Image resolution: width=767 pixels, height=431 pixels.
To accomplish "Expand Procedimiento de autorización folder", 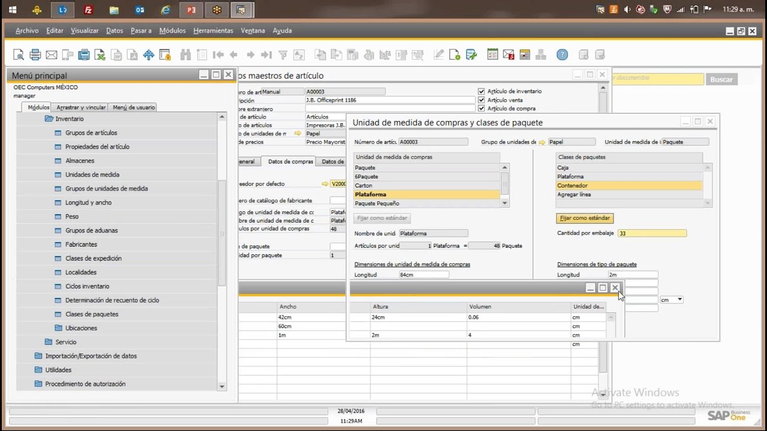I will (39, 384).
